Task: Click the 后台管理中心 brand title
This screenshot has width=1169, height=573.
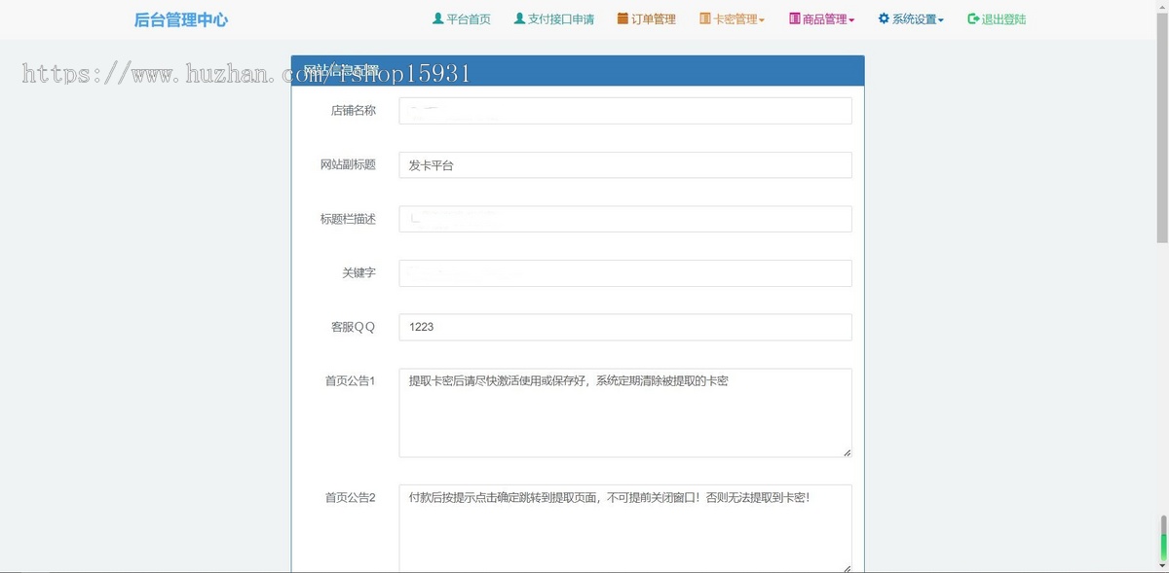Action: coord(181,19)
